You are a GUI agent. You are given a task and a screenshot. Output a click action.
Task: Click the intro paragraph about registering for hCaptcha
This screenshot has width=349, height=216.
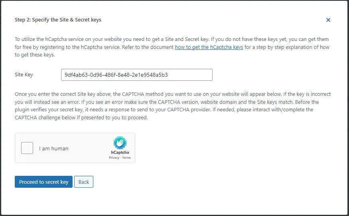pos(172,47)
